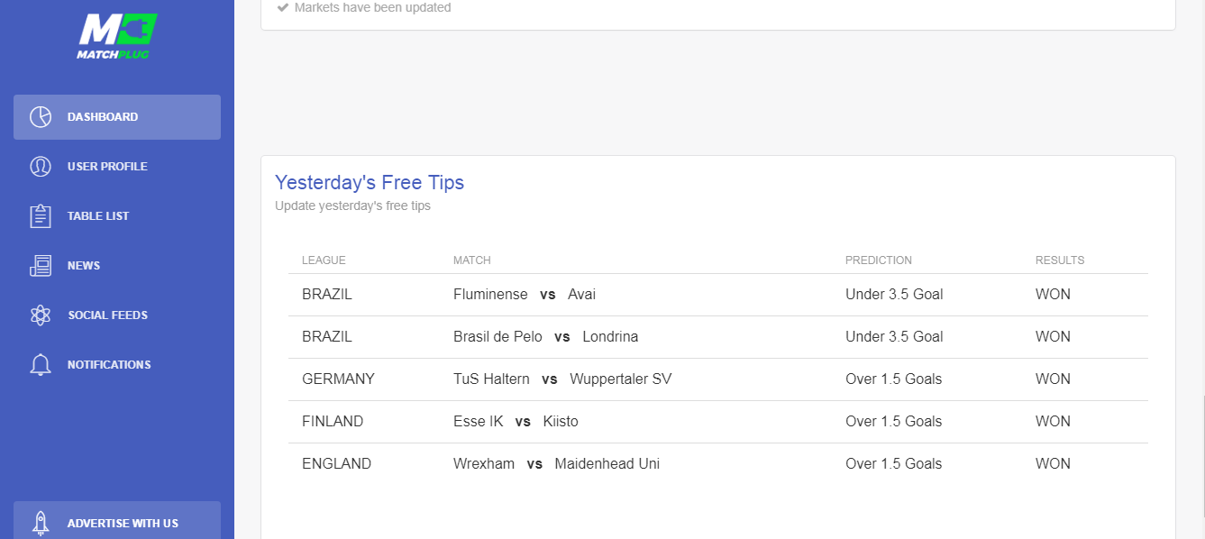This screenshot has width=1205, height=539.
Task: Select the Wrexham vs Maidenhead Uni row
Action: 718,464
